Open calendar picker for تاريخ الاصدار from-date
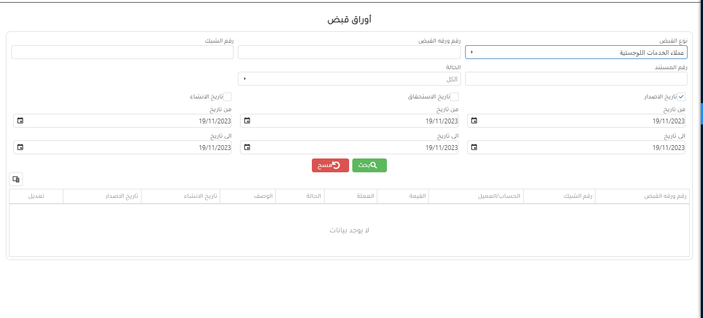Viewport: 703px width, 318px height. click(474, 121)
